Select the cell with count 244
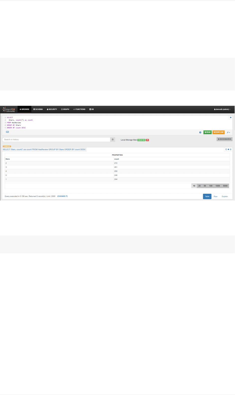Image resolution: width=235 pixels, height=395 pixels. point(171,179)
